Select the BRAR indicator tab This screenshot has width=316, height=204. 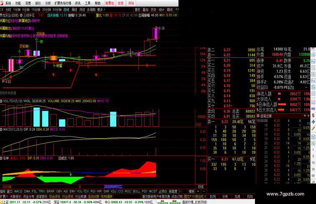pyautogui.click(x=51, y=191)
